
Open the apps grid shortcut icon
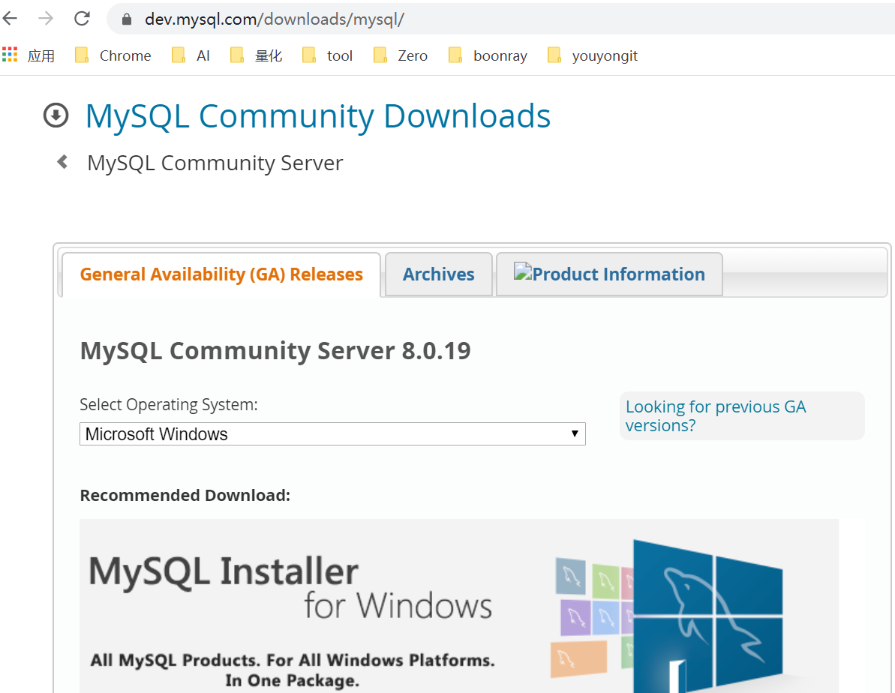tap(10, 55)
